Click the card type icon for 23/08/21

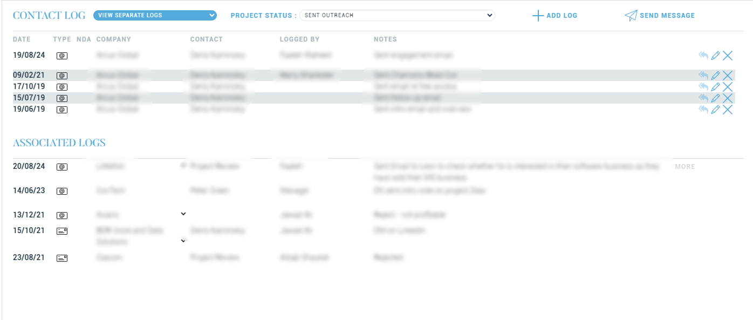[62, 258]
